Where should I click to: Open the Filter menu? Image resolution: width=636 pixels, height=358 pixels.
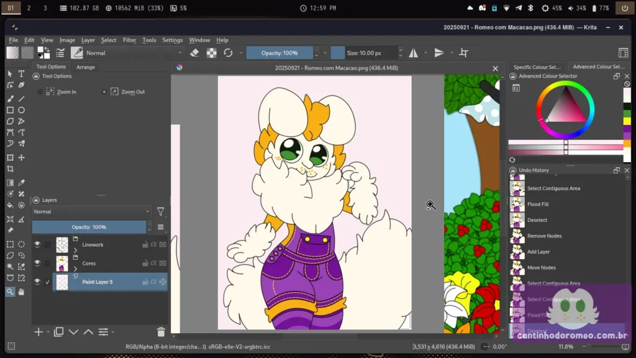tap(129, 40)
